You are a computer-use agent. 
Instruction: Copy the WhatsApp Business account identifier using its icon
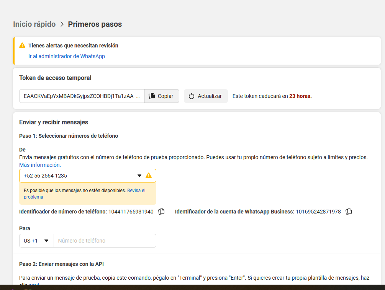(x=349, y=211)
